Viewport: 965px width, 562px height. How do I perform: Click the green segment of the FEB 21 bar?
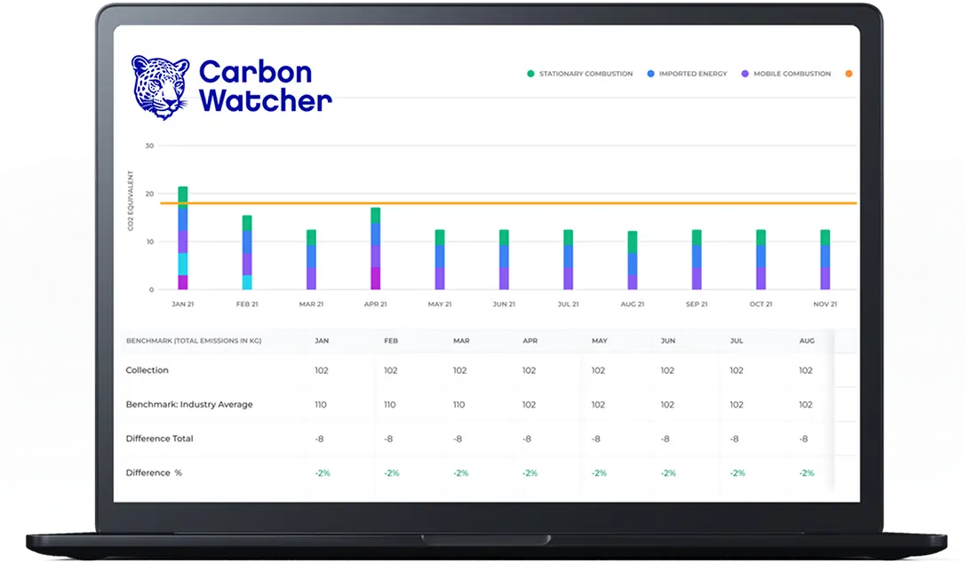click(x=247, y=223)
